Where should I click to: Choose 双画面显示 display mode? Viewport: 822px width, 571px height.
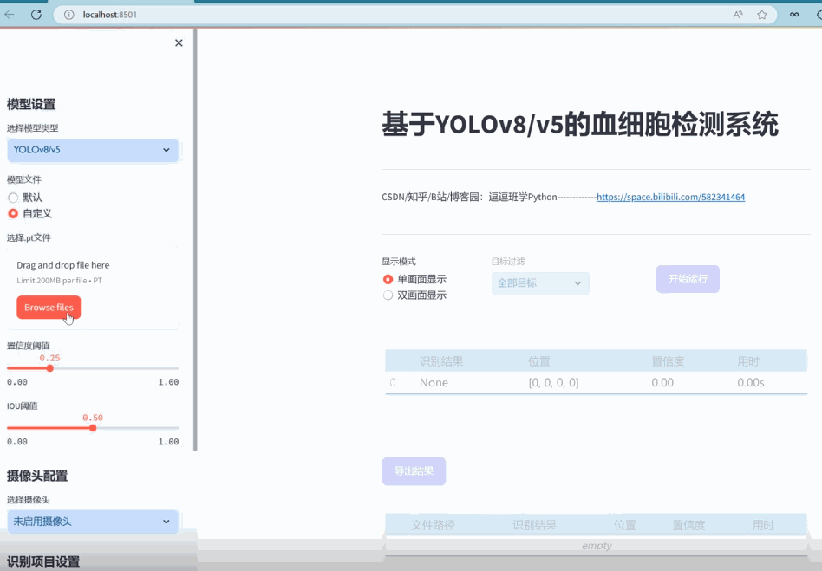pyautogui.click(x=388, y=295)
